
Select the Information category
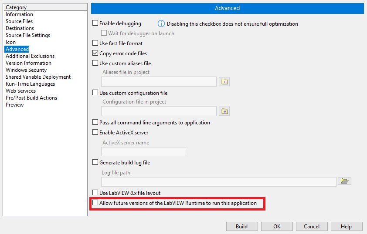tap(20, 14)
